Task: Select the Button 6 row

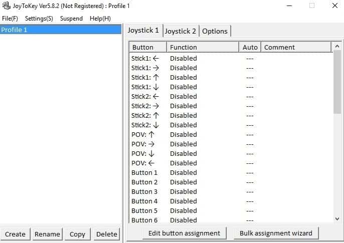Action: (231, 220)
